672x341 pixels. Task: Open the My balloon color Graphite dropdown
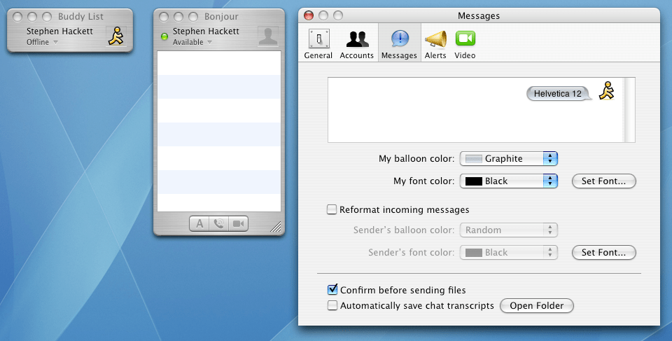pos(509,159)
